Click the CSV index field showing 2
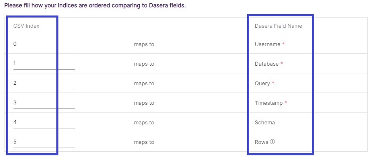Viewport: 368px width, 159px height. pos(44,84)
